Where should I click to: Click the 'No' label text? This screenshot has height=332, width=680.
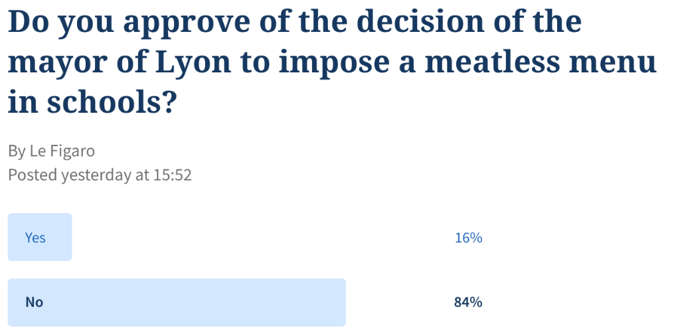pos(34,302)
